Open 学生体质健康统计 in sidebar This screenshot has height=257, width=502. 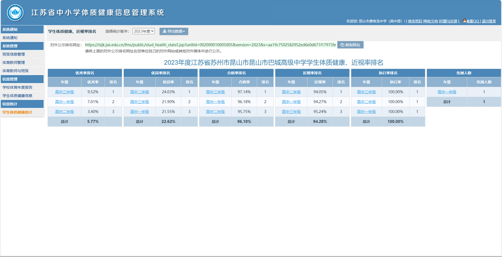click(x=22, y=112)
